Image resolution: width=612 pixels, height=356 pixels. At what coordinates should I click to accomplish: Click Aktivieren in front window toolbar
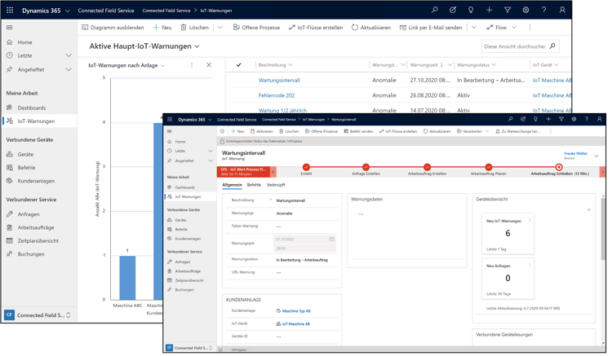point(261,132)
